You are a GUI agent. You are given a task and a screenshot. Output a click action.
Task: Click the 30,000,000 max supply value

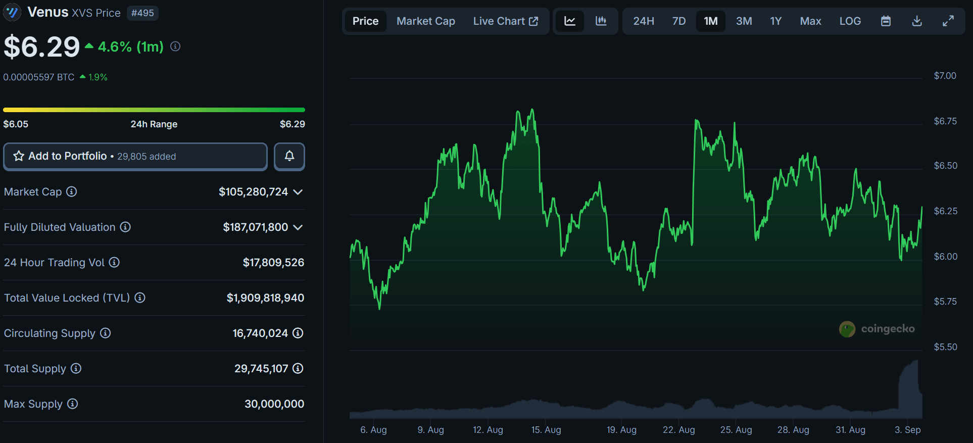point(274,404)
